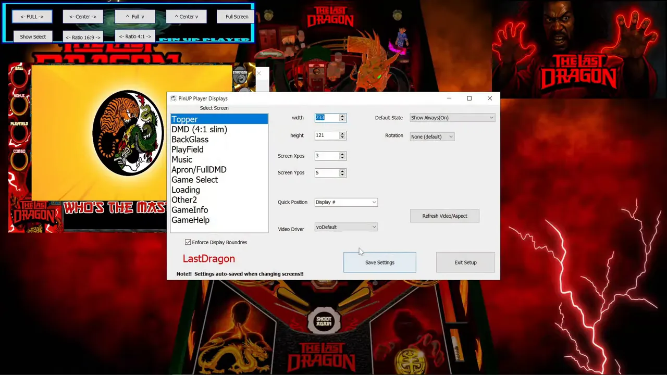Select Other2 in the screen list
The image size is (667, 375).
click(219, 200)
